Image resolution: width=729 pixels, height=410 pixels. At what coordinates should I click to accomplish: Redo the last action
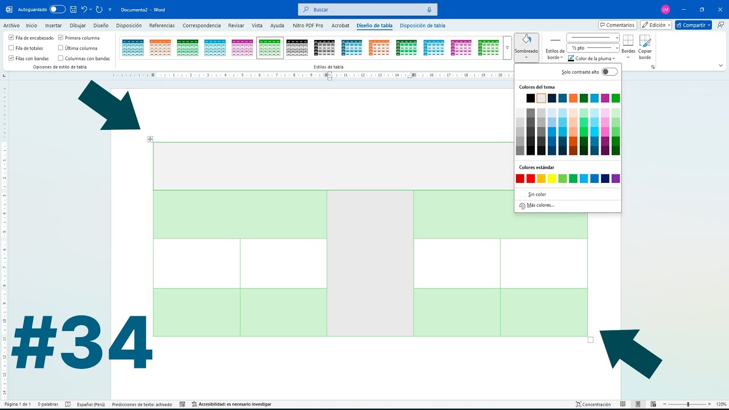99,10
